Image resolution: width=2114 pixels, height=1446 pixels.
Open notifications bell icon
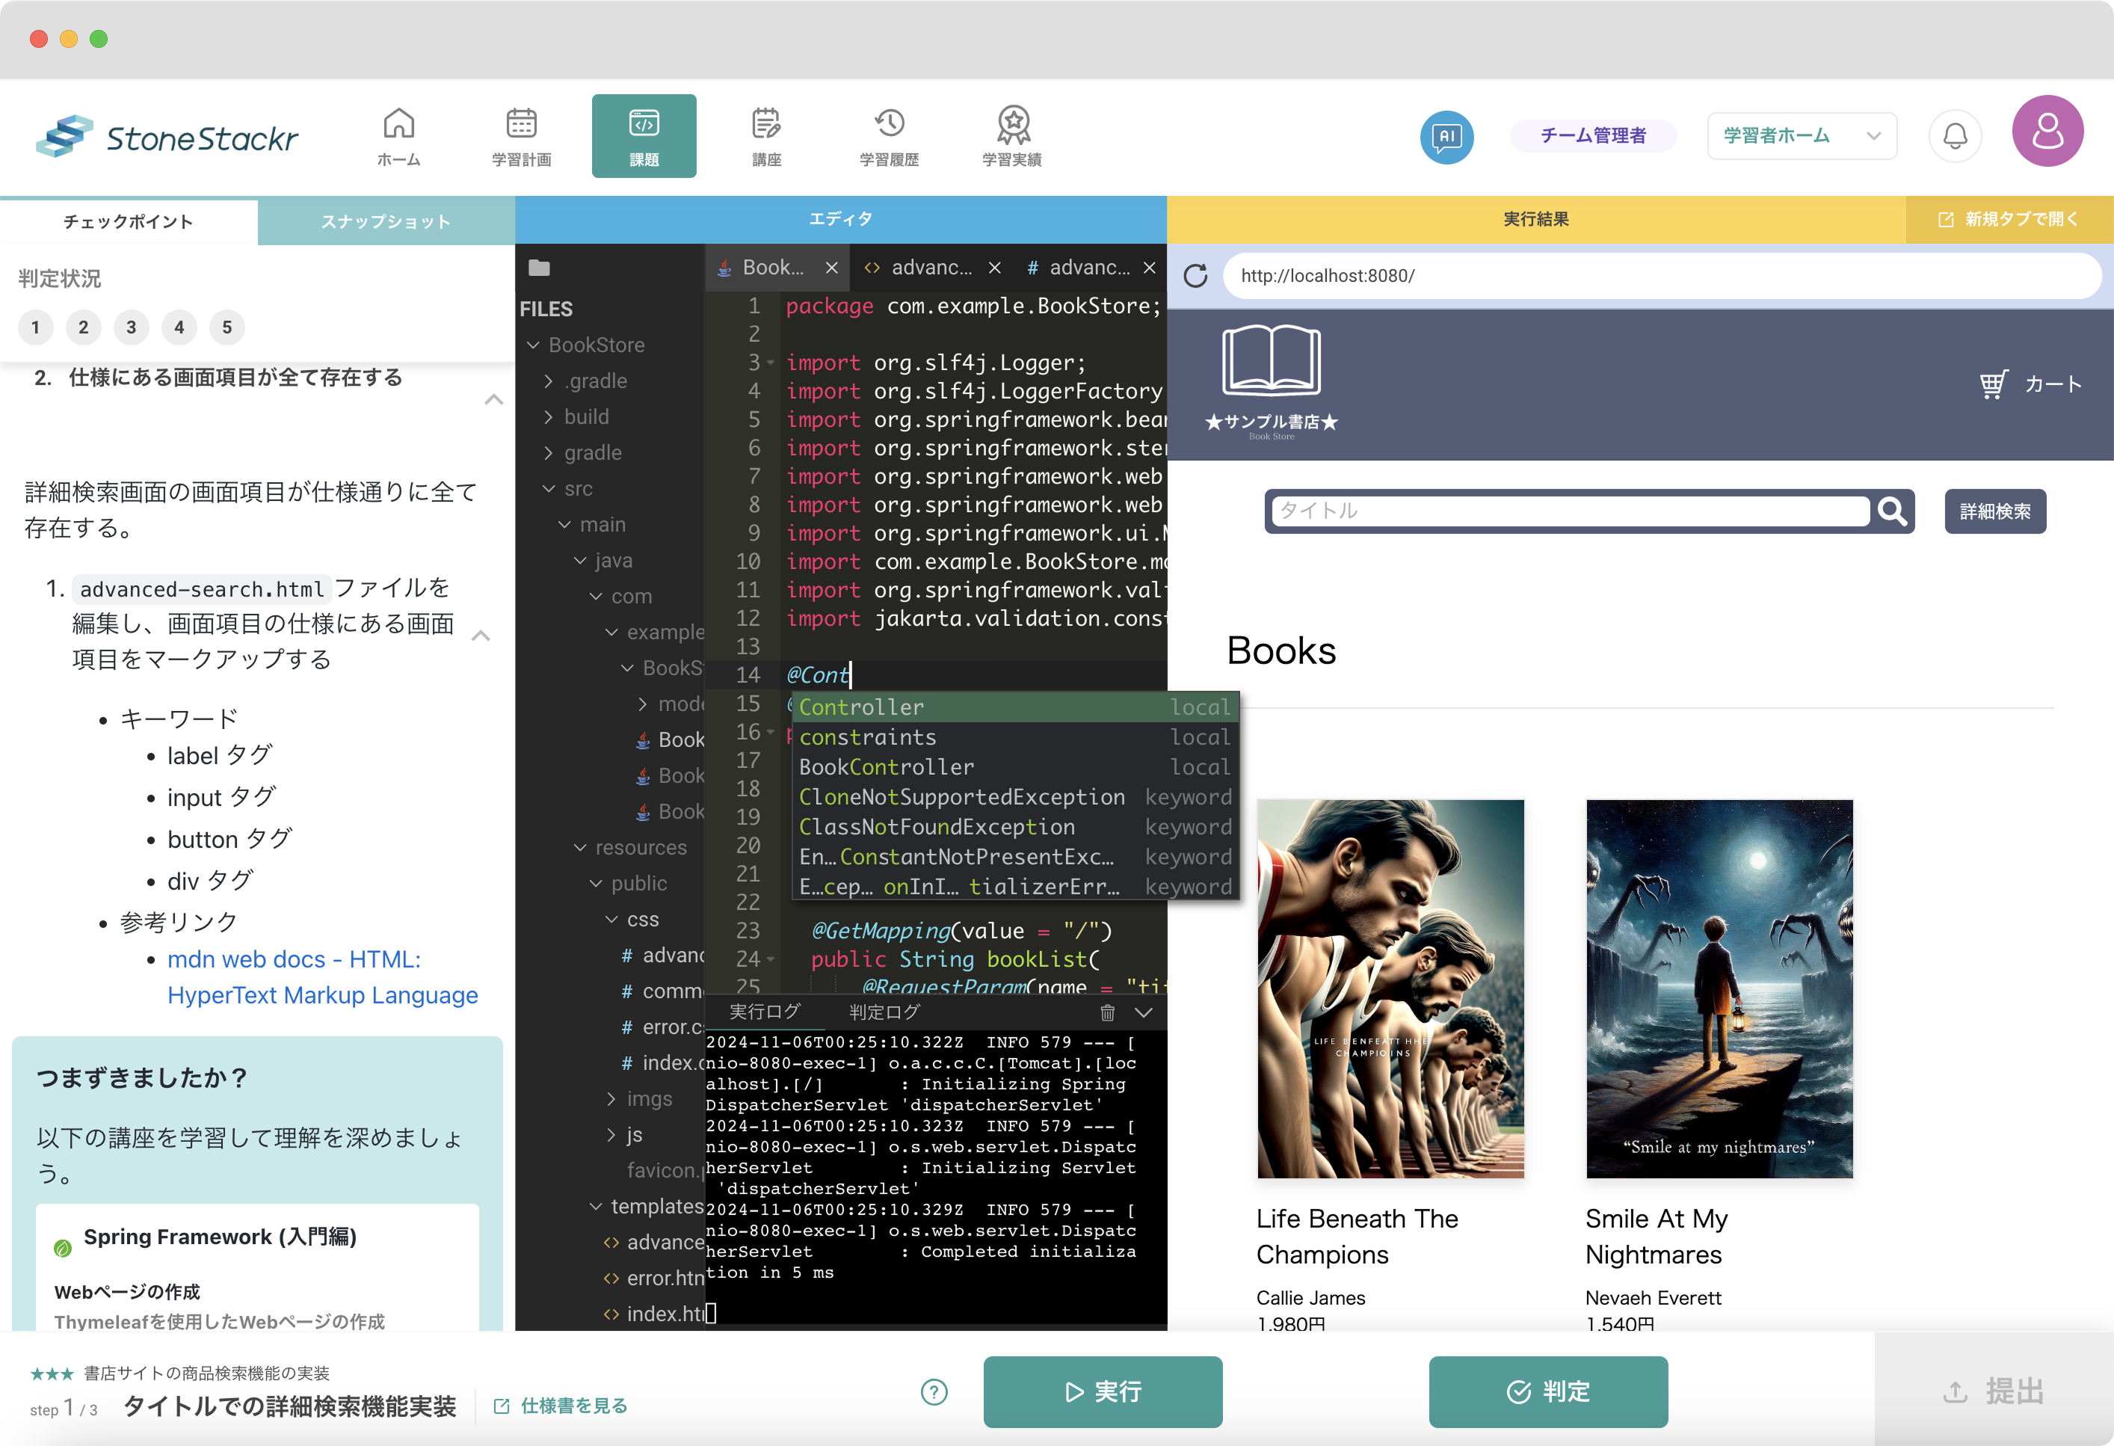(1955, 137)
